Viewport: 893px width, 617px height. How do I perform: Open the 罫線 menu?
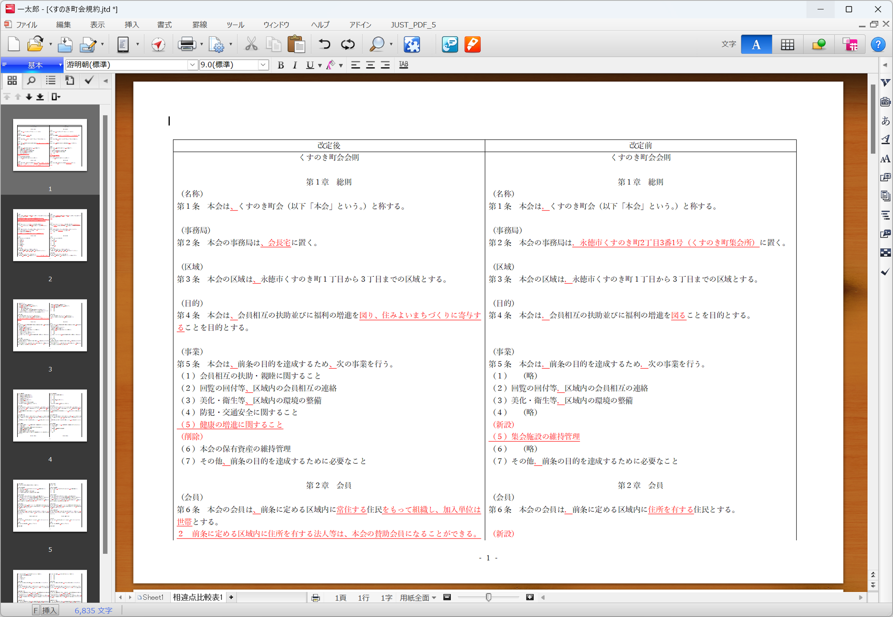(200, 25)
